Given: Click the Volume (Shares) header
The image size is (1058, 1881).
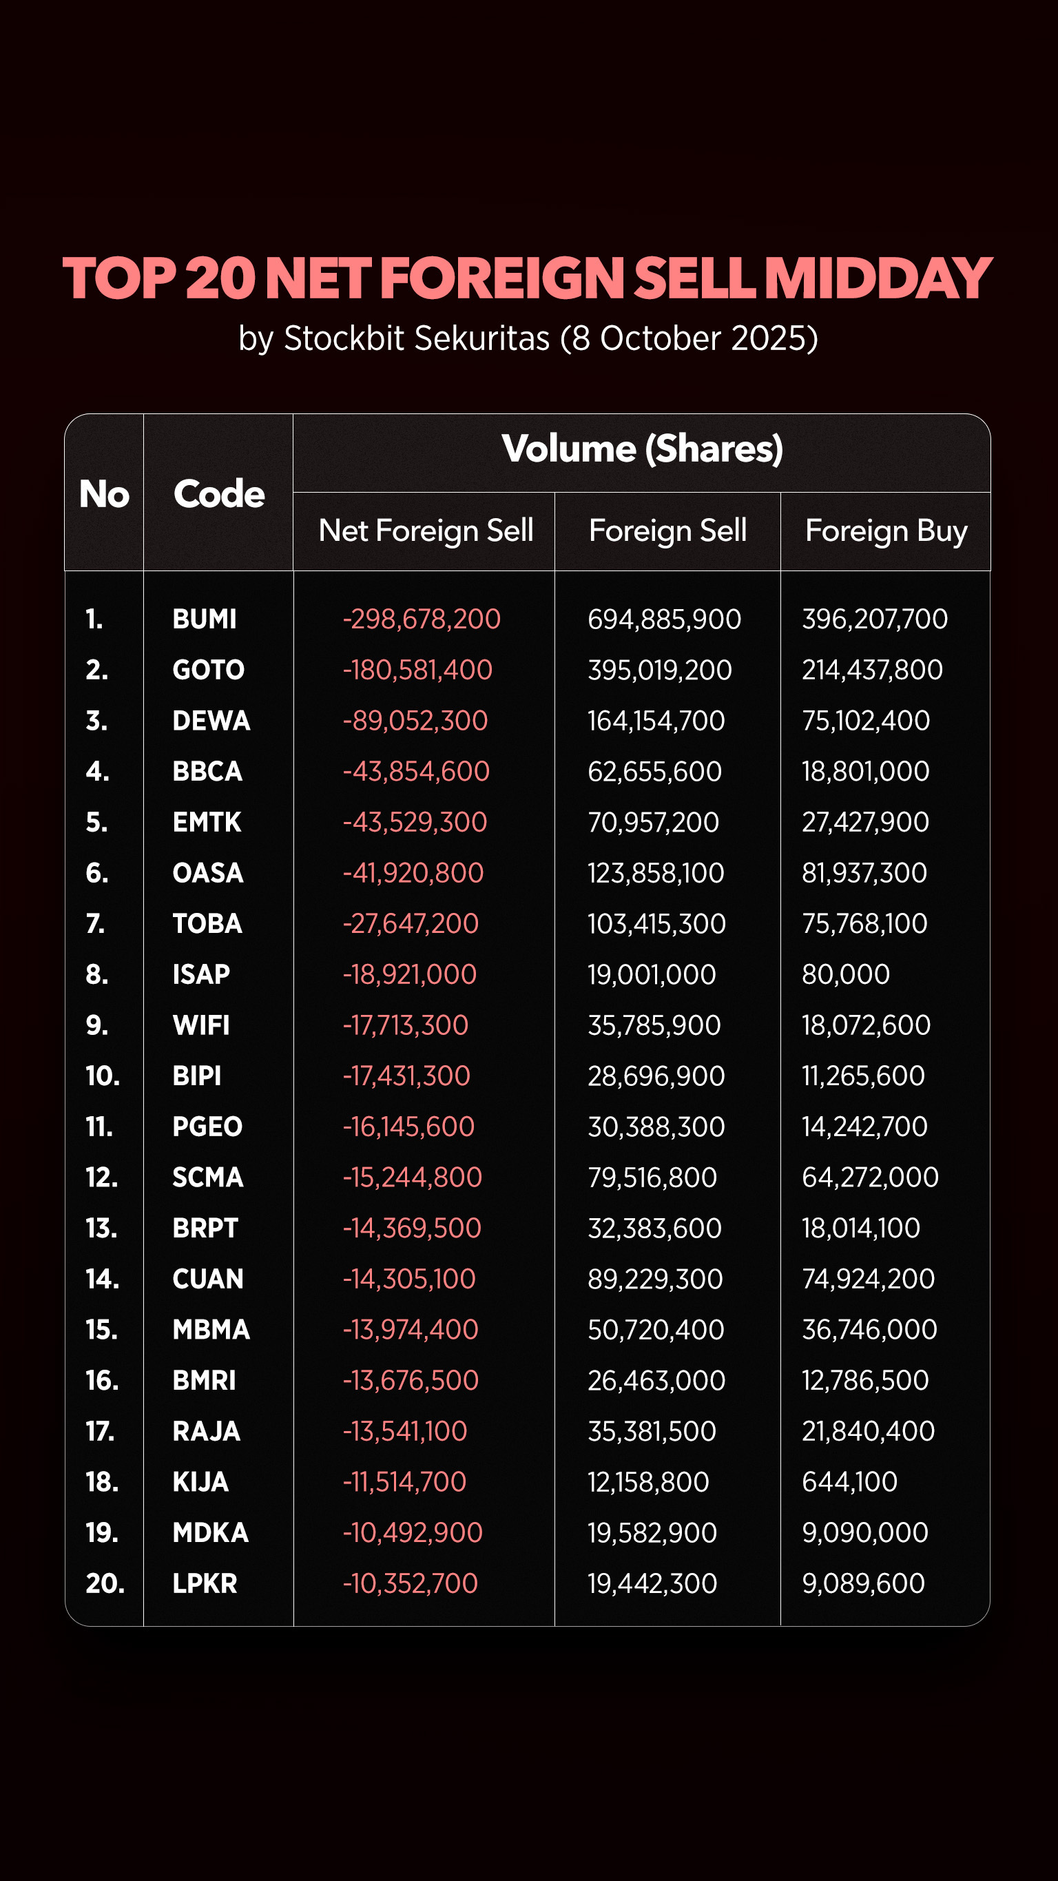Looking at the screenshot, I should [642, 449].
